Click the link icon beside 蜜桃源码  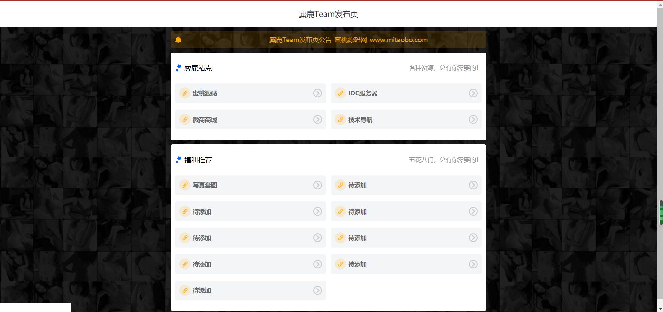pyautogui.click(x=184, y=93)
